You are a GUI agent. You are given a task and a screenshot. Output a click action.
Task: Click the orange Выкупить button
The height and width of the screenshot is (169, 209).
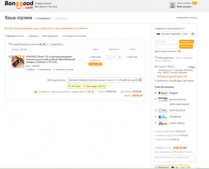click(186, 47)
